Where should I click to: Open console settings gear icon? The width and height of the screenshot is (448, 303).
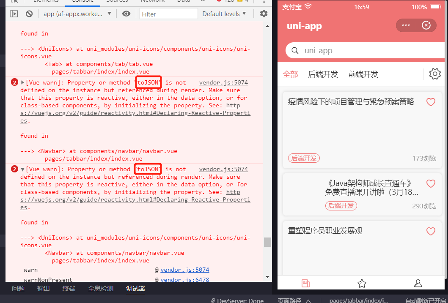(x=264, y=14)
